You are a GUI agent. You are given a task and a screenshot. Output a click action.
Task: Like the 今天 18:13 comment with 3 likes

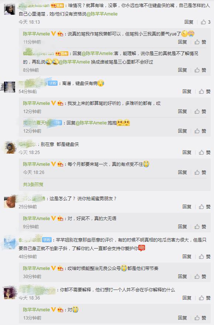tap(205, 22)
